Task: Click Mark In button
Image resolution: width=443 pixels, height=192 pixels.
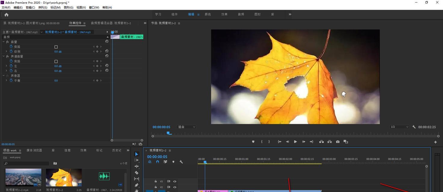Action: (x=262, y=142)
